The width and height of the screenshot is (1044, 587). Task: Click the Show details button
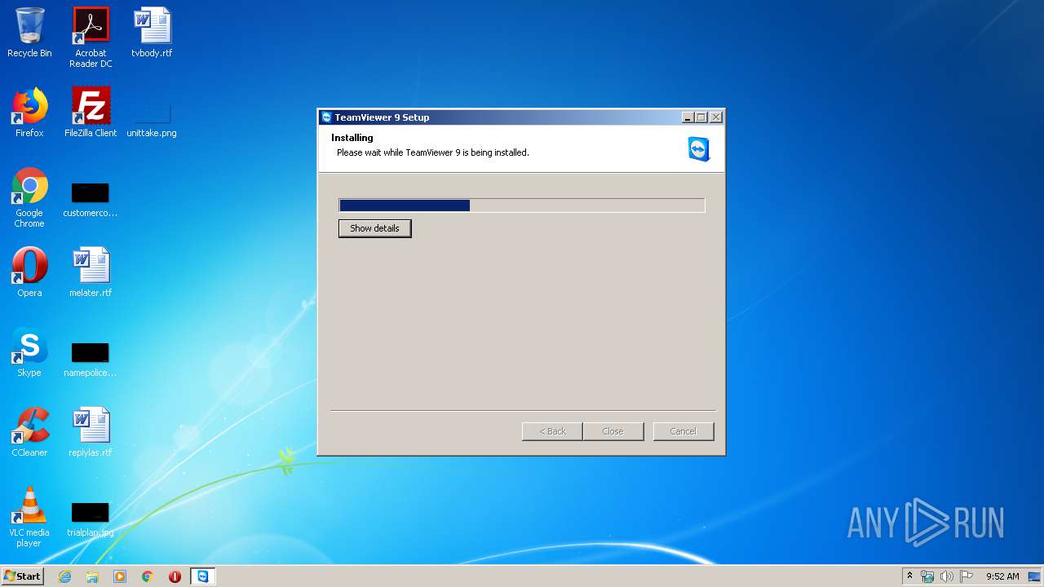(375, 228)
